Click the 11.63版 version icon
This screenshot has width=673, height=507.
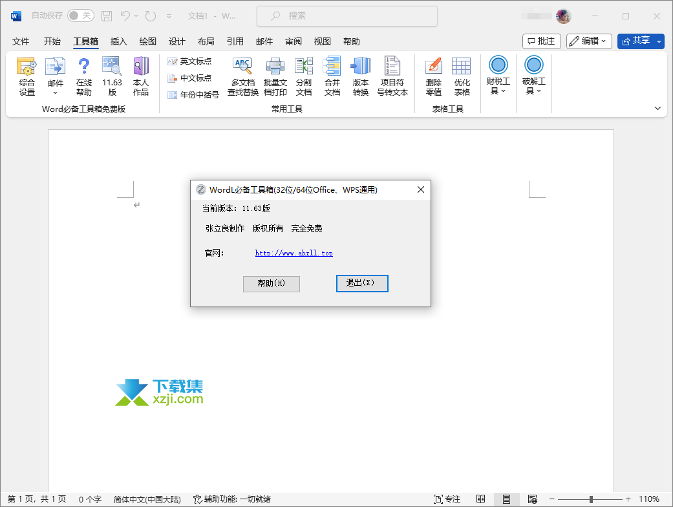112,76
